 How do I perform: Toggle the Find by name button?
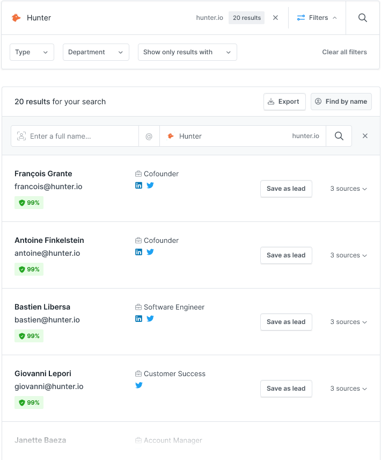click(341, 102)
